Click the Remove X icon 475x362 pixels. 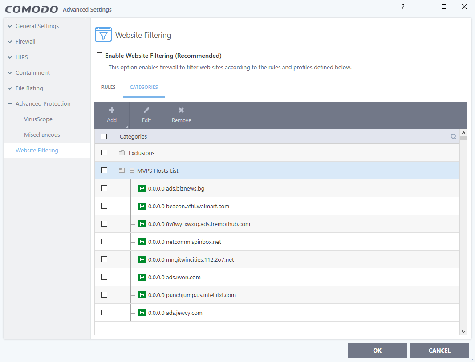point(181,111)
